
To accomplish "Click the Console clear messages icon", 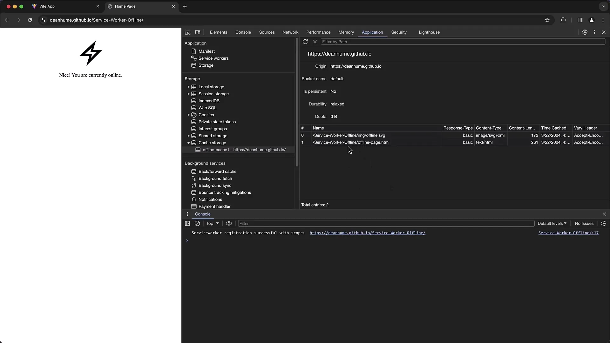I will pyautogui.click(x=197, y=223).
